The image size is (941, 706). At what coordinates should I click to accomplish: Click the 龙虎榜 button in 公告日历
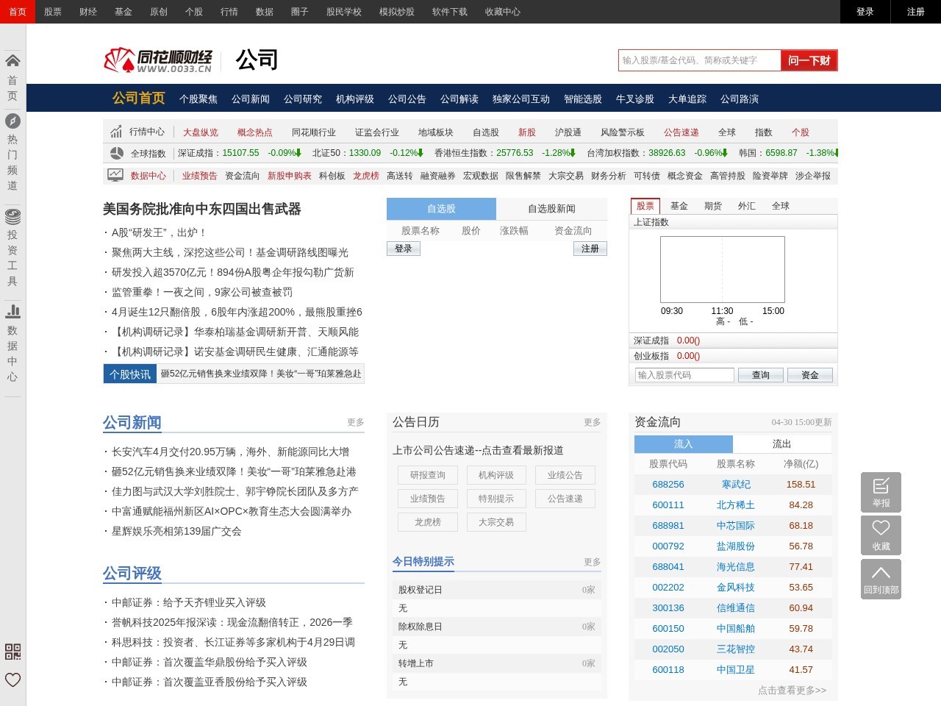click(428, 522)
